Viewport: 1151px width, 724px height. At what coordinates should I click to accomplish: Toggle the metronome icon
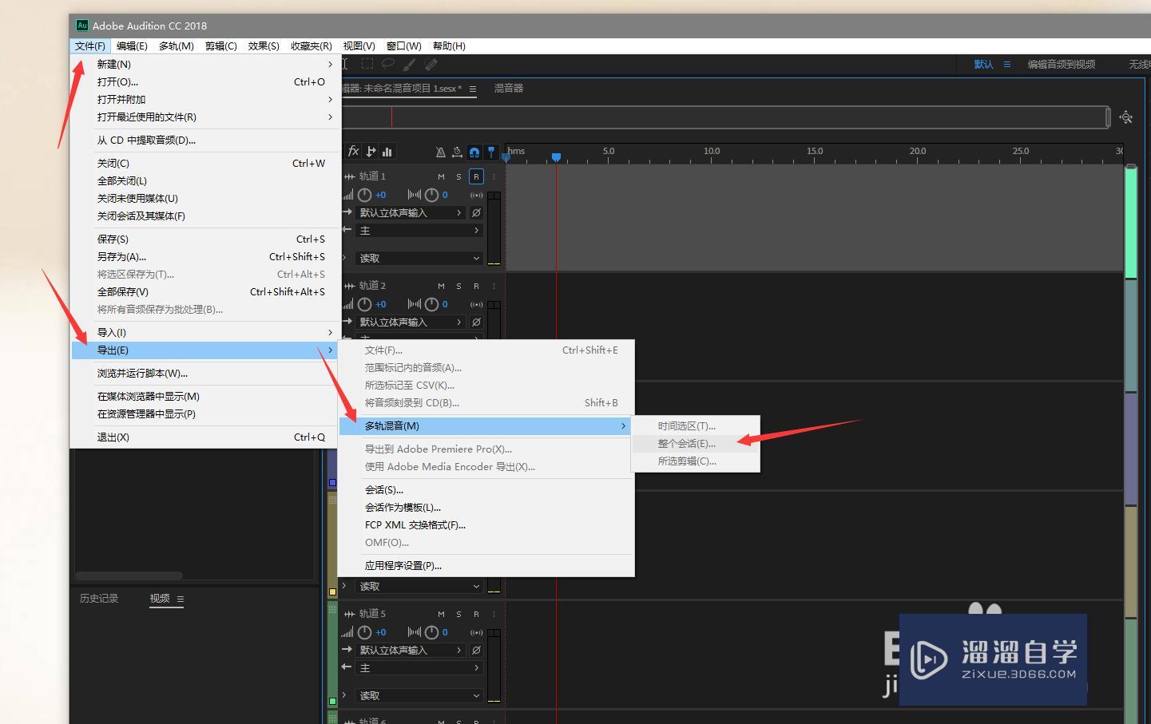tap(440, 152)
